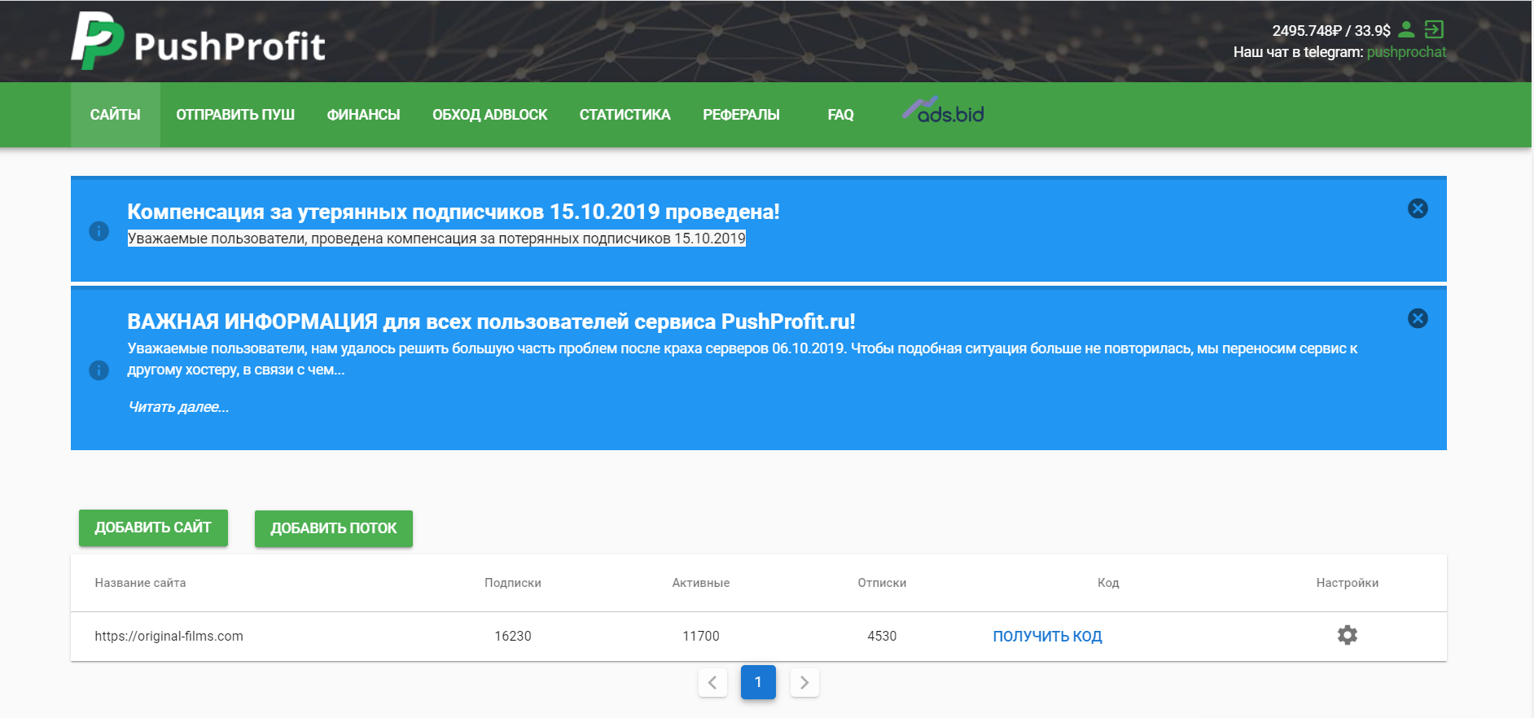Click the compensation notice headline
Screen dimensions: 1534x718
(454, 212)
